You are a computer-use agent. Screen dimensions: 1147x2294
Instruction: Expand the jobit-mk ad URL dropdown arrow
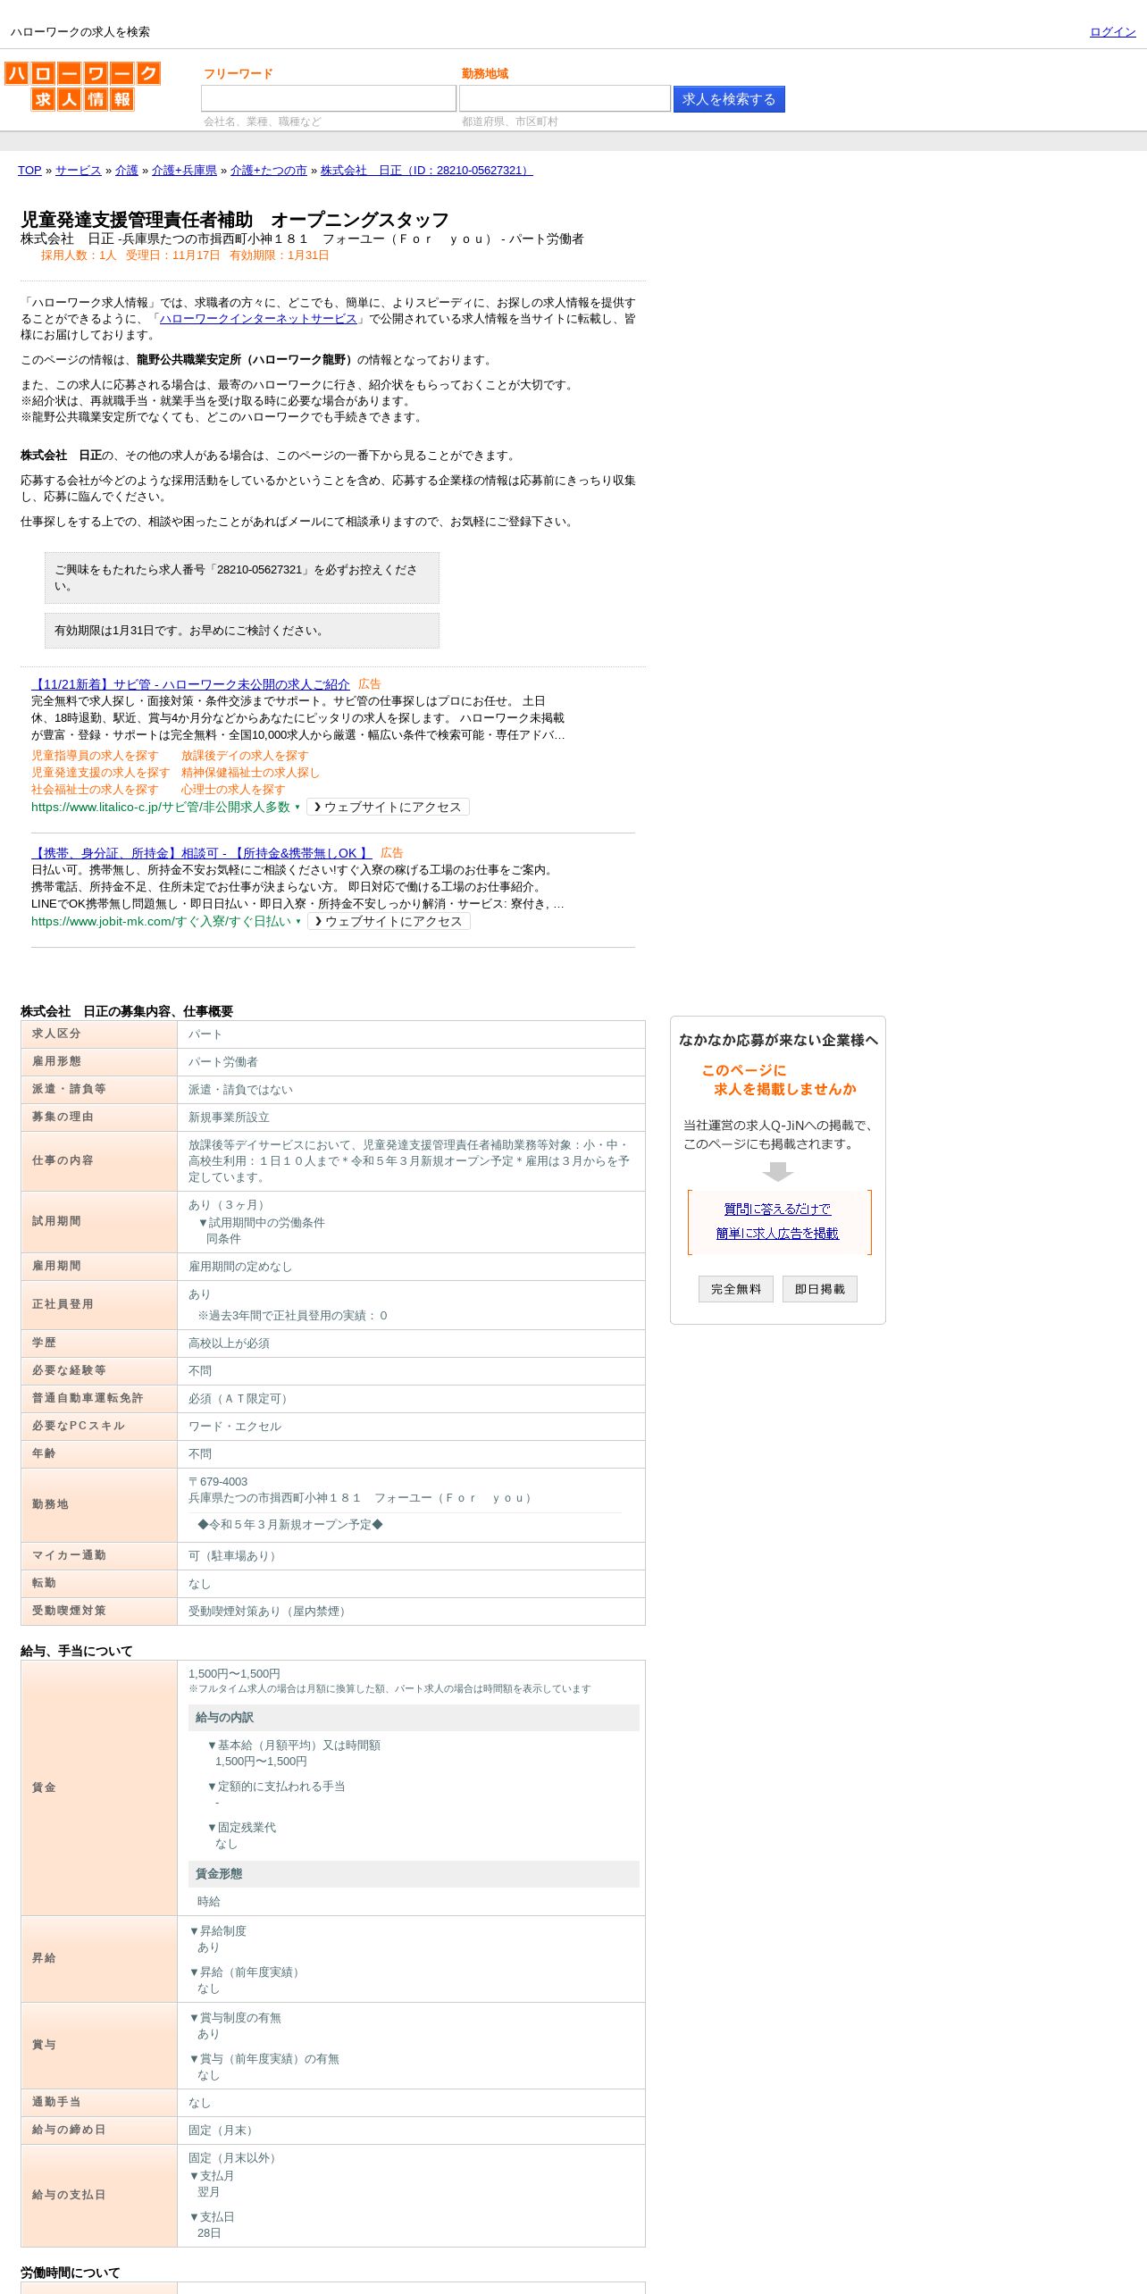coord(298,922)
